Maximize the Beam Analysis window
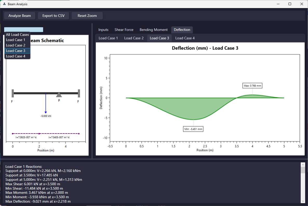The height and width of the screenshot is (206, 308). pyautogui.click(x=290, y=4)
